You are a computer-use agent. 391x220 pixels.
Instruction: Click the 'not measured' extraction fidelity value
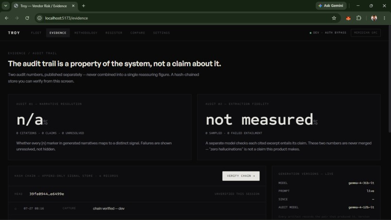click(261, 119)
